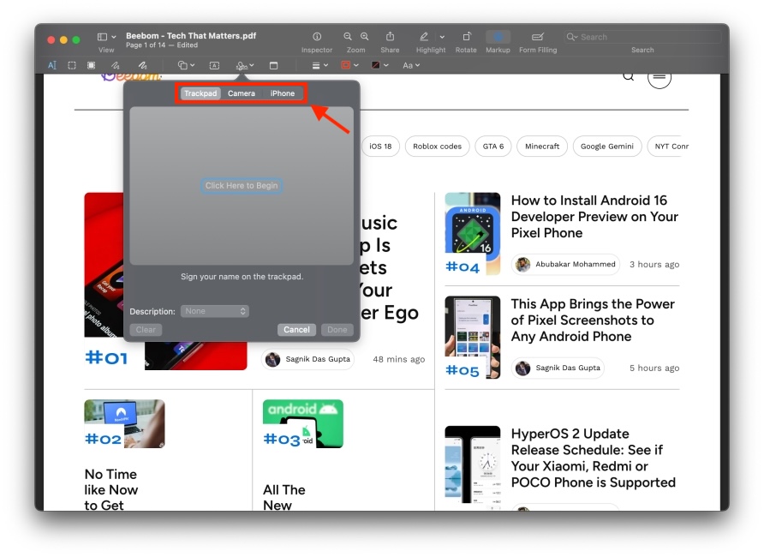Open the HyperOS 2 Update headline
This screenshot has width=764, height=557.
click(x=593, y=458)
